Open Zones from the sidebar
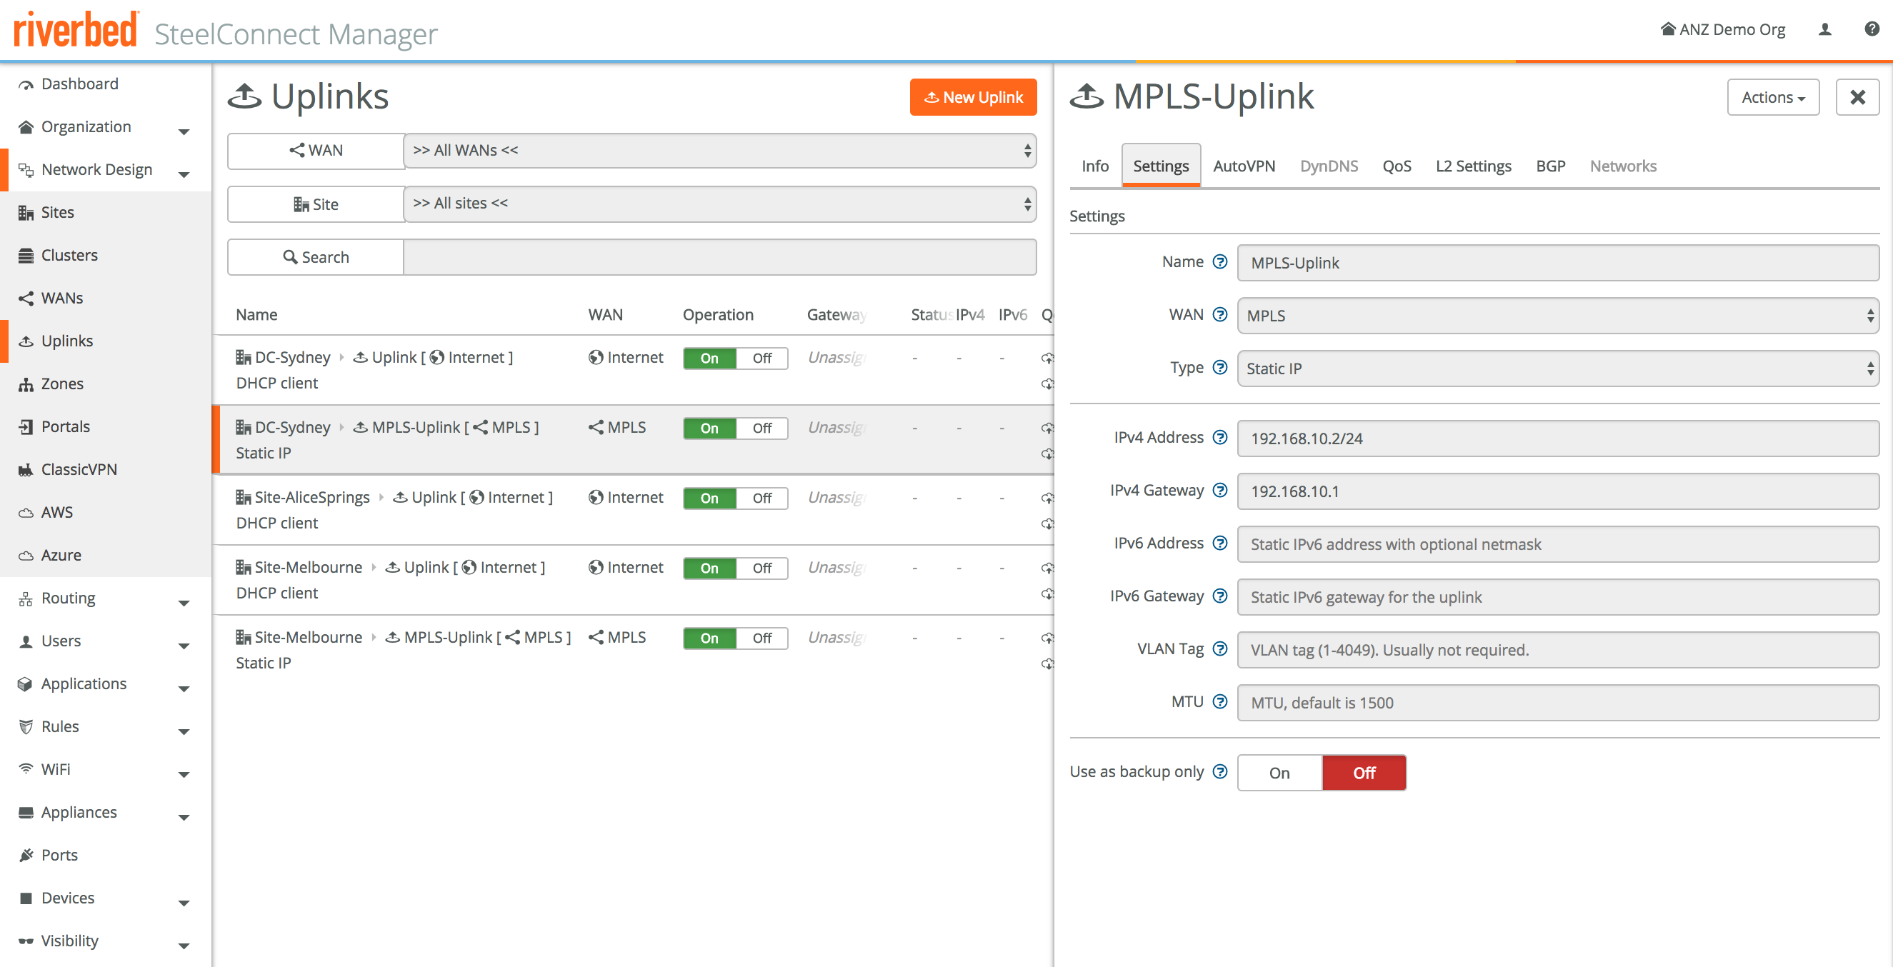 (x=61, y=384)
